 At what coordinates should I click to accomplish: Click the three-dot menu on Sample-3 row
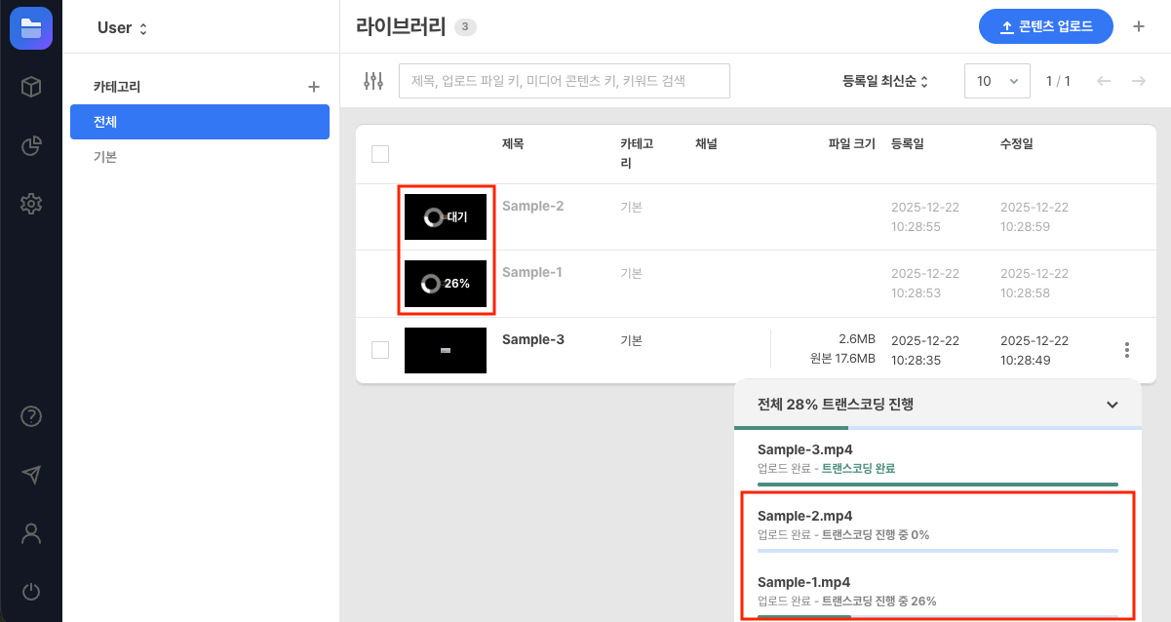pos(1126,349)
